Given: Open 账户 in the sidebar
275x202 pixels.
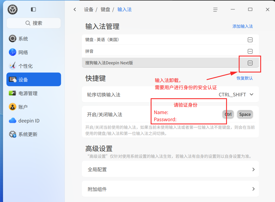Looking at the screenshot, I should (x=34, y=107).
